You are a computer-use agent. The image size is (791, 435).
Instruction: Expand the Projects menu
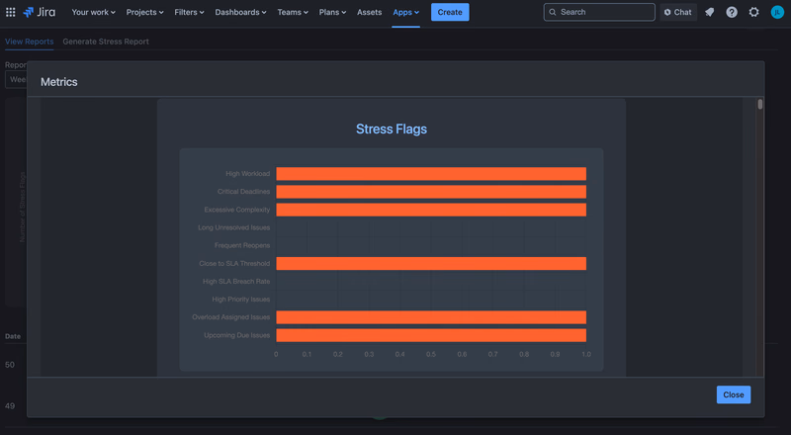[x=144, y=12]
